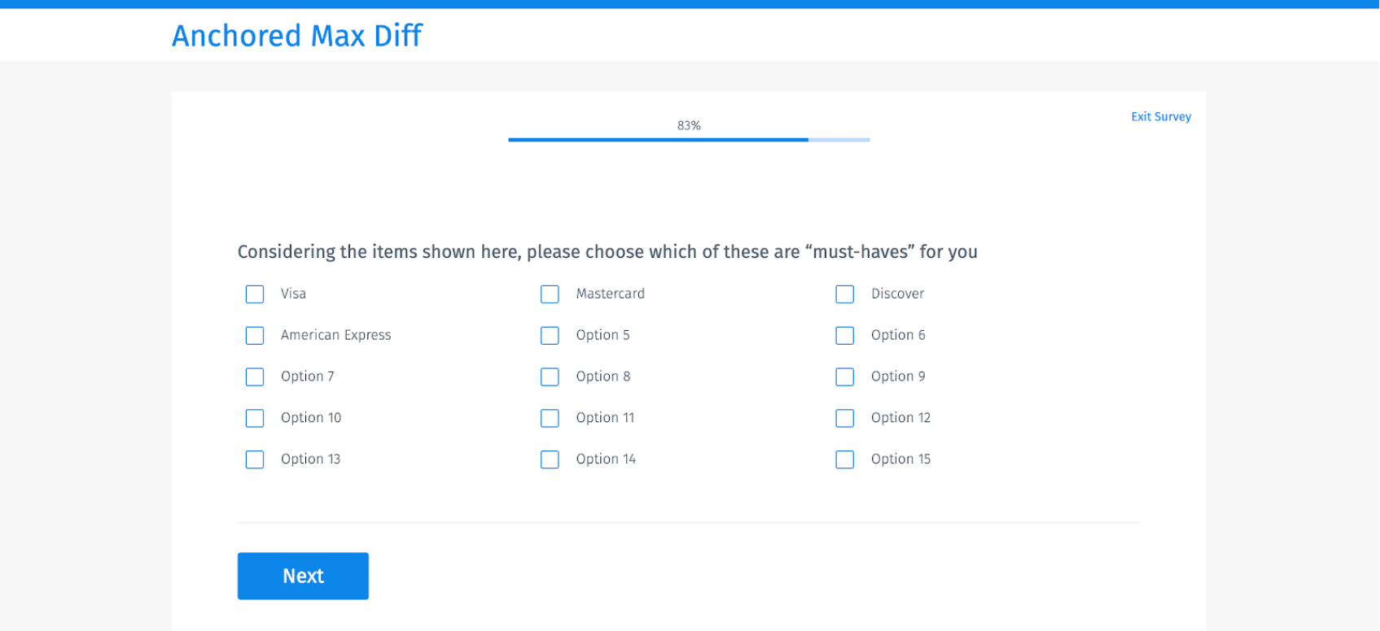Viewport: 1380px width, 631px height.
Task: Check the Discover checkbox
Action: 844,294
